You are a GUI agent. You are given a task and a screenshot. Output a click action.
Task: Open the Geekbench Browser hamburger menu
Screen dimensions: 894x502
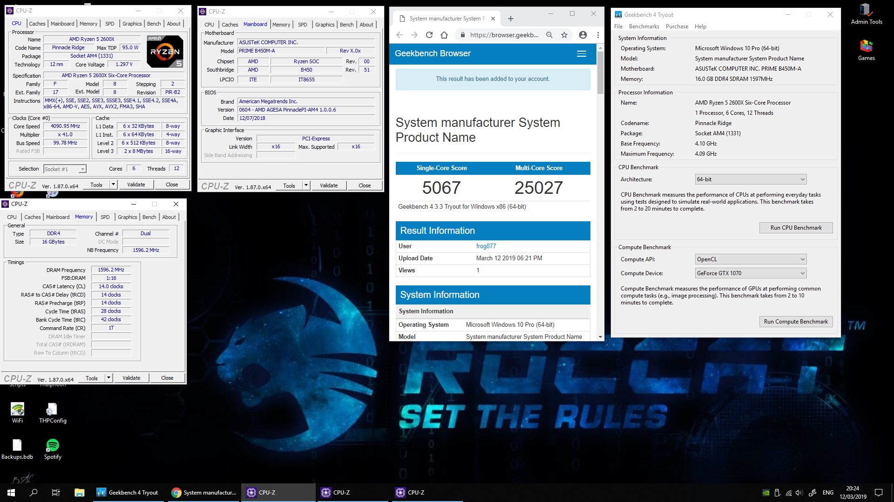[x=582, y=53]
